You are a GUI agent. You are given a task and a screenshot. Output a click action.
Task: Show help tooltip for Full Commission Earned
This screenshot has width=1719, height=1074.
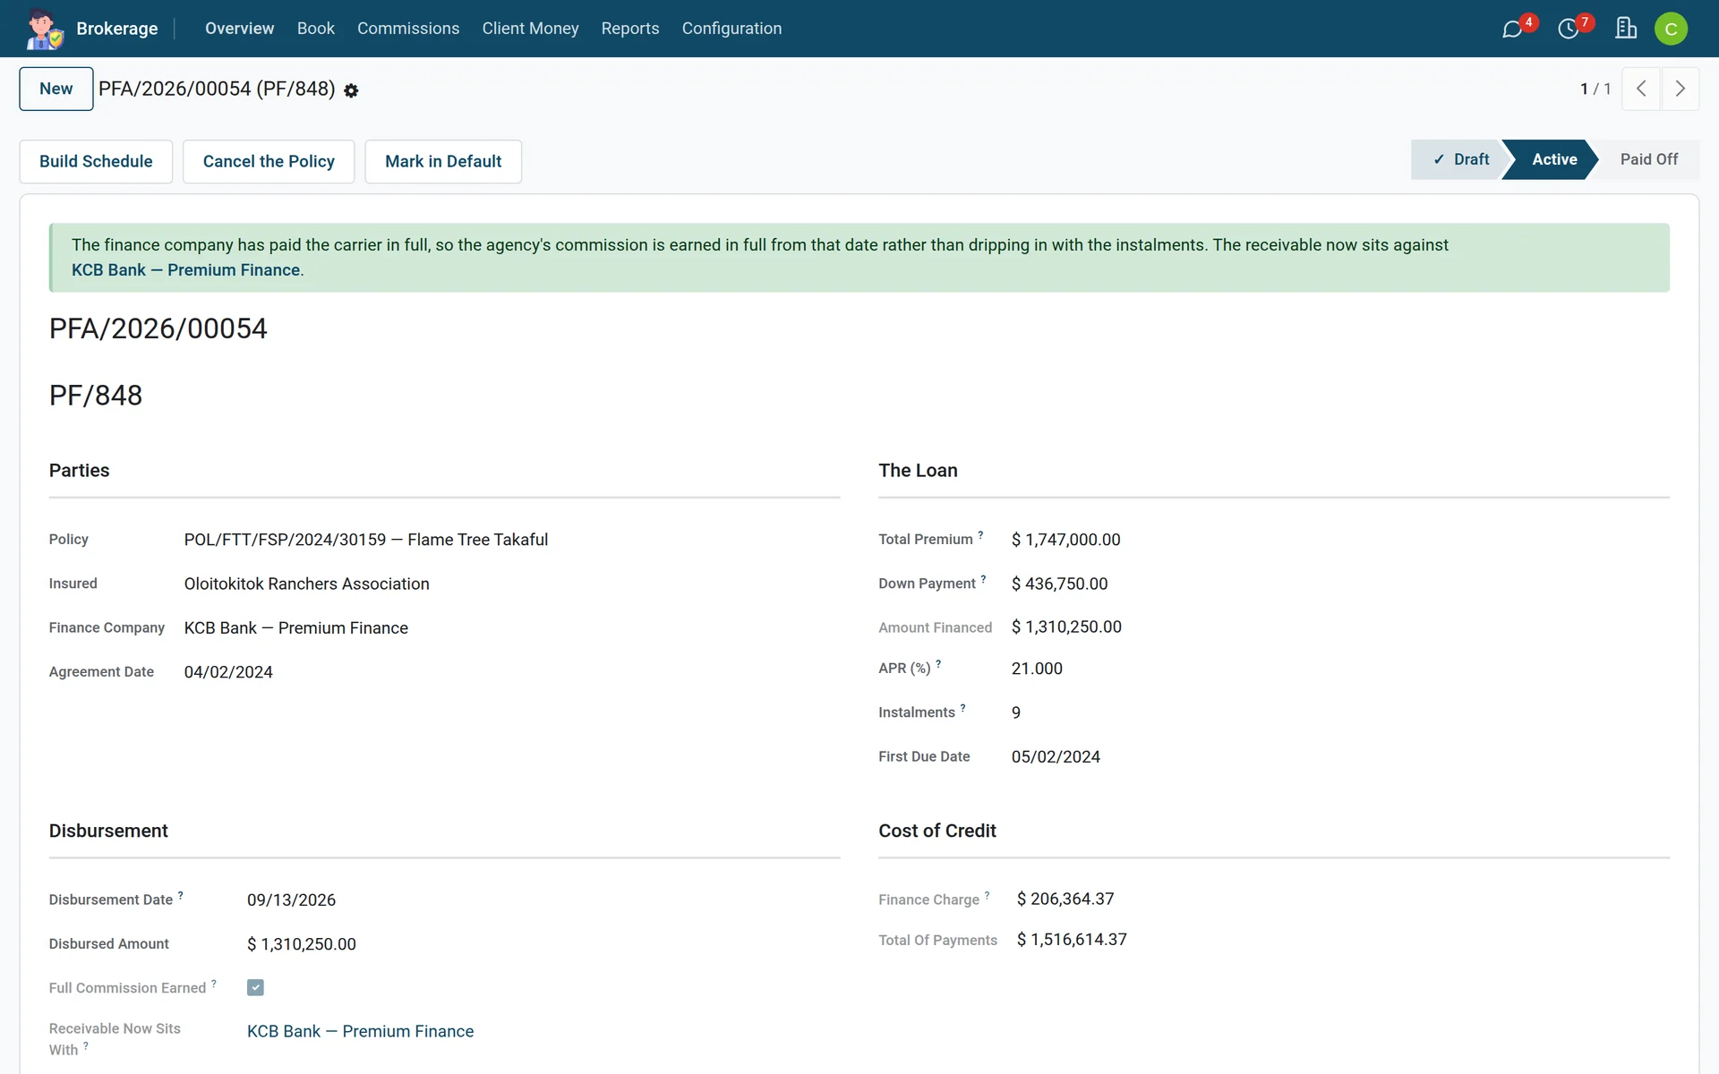214,984
